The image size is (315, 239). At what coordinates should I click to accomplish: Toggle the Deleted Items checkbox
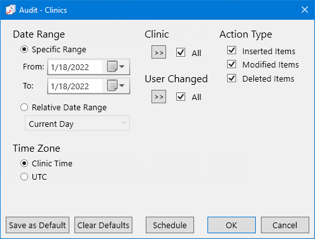[x=232, y=78]
